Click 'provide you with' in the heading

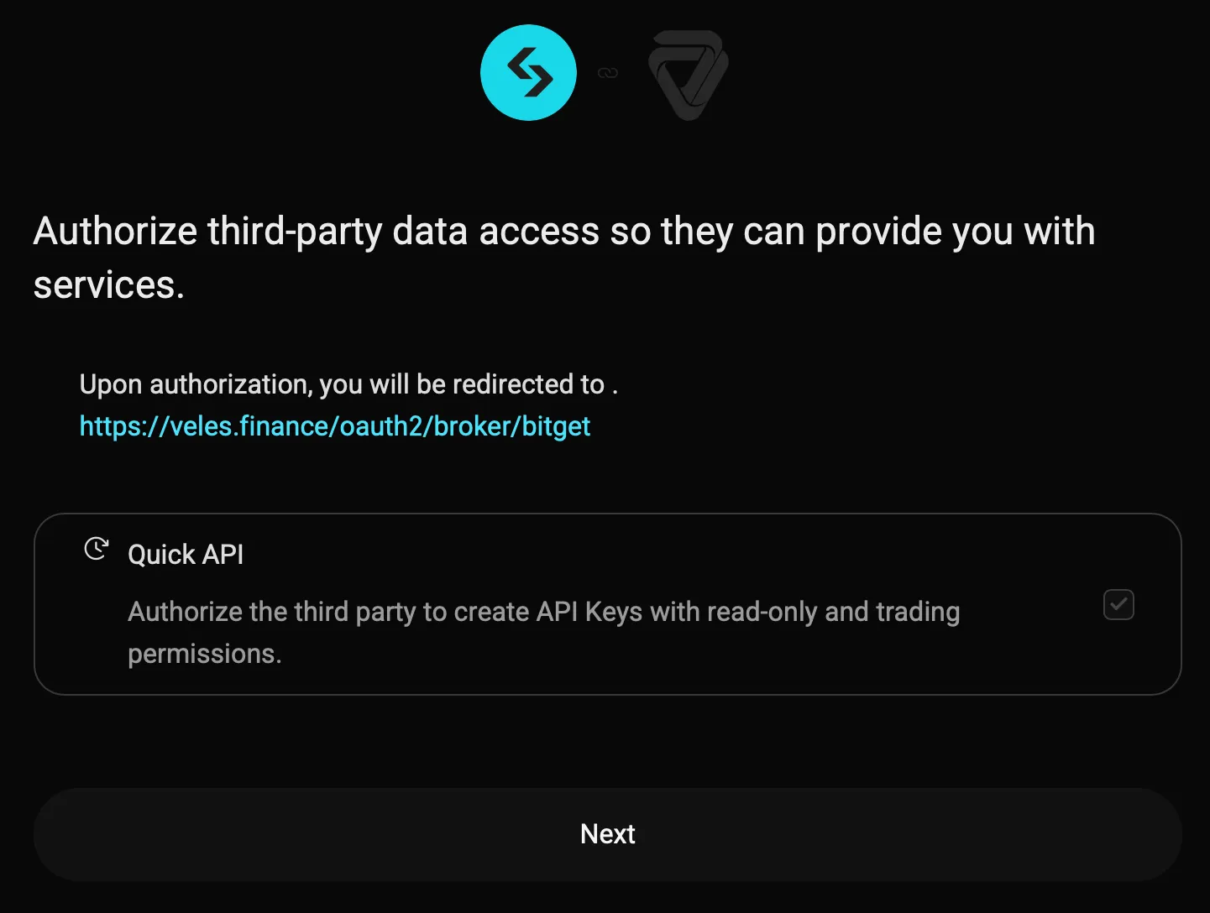click(955, 232)
